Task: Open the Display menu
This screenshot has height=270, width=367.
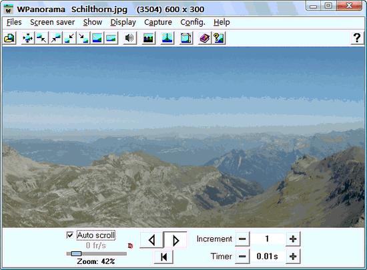Action: 123,22
